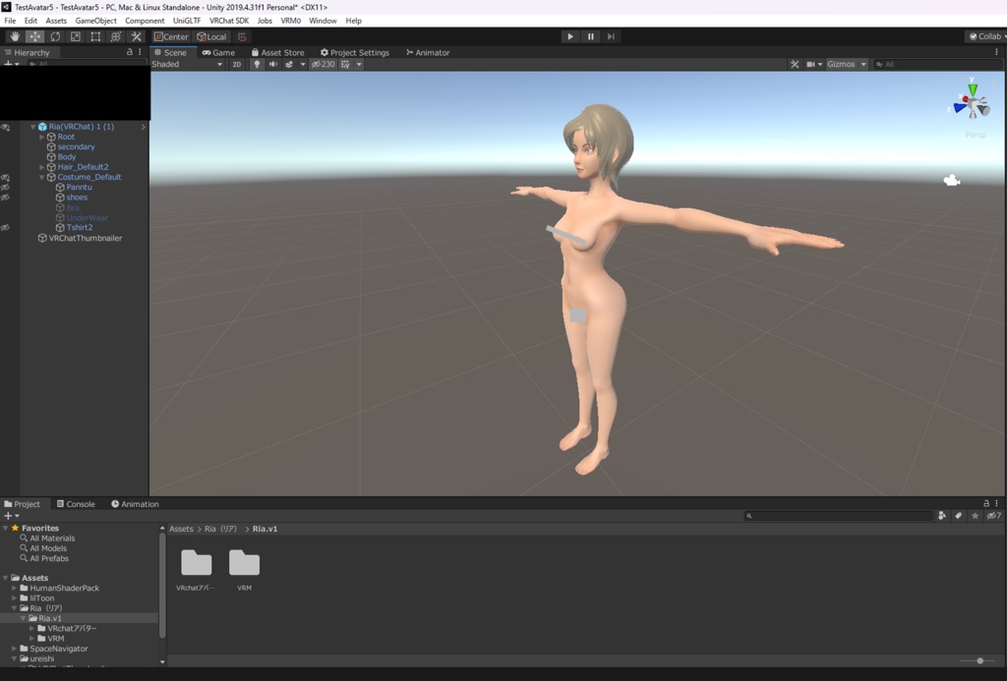Select the combined Transform tool
This screenshot has width=1007, height=681.
coord(116,36)
